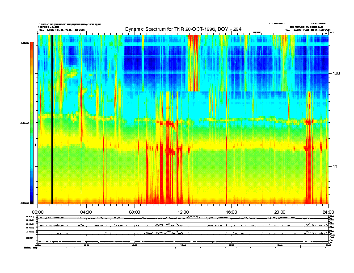This screenshot has height=273, width=354.
Task: Click the -140.00 color scale label
Action: coord(25,123)
